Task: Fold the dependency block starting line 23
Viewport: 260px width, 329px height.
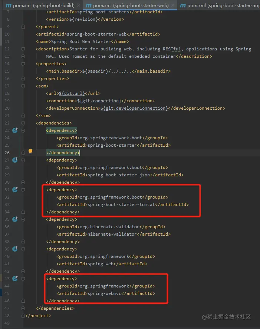Action: click(x=23, y=130)
